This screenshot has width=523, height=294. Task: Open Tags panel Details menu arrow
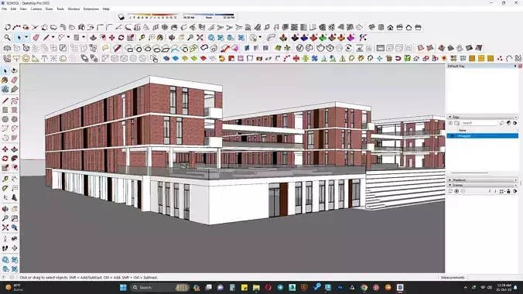click(x=515, y=123)
